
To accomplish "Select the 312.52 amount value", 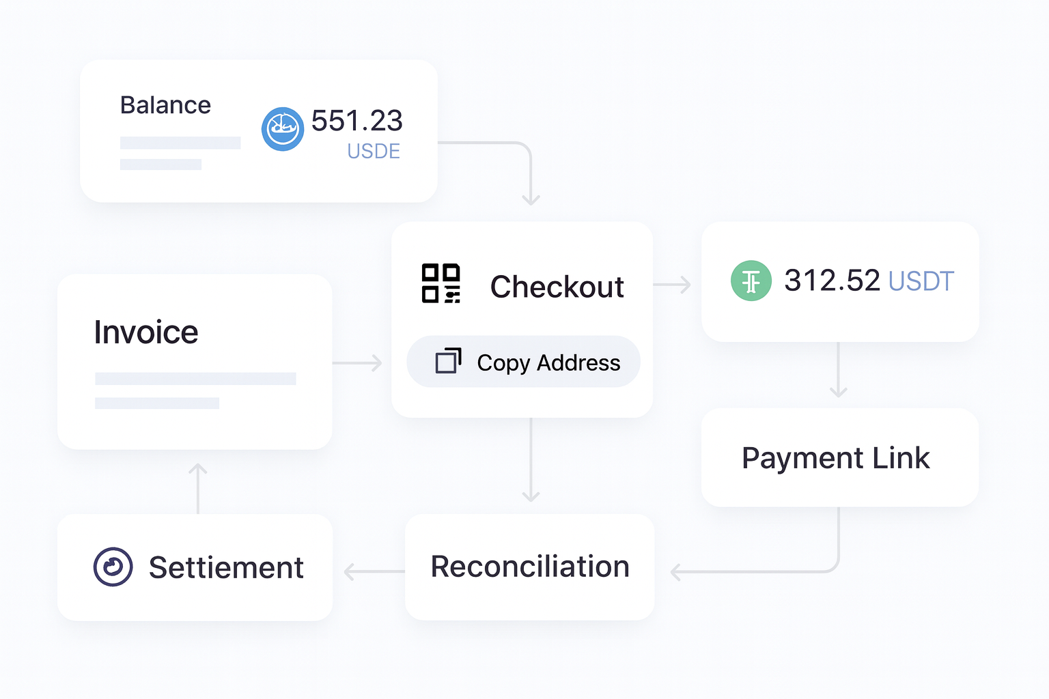I will point(833,280).
